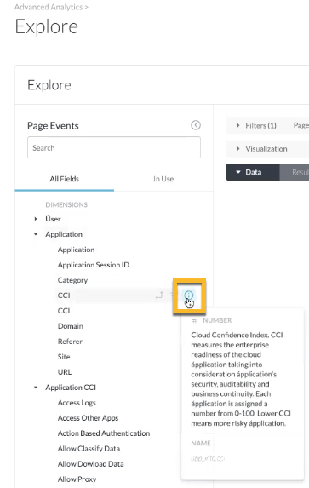This screenshot has height=488, width=309.
Task: Select the Allow Dowload Data field
Action: coord(90,463)
